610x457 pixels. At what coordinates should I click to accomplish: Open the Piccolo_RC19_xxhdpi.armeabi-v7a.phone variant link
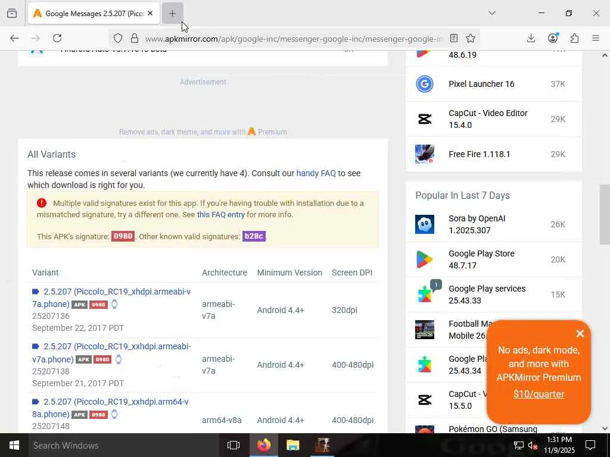(x=111, y=352)
